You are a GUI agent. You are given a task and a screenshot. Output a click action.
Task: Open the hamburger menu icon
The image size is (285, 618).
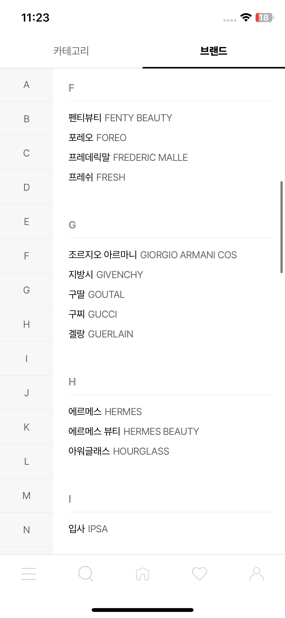click(29, 574)
